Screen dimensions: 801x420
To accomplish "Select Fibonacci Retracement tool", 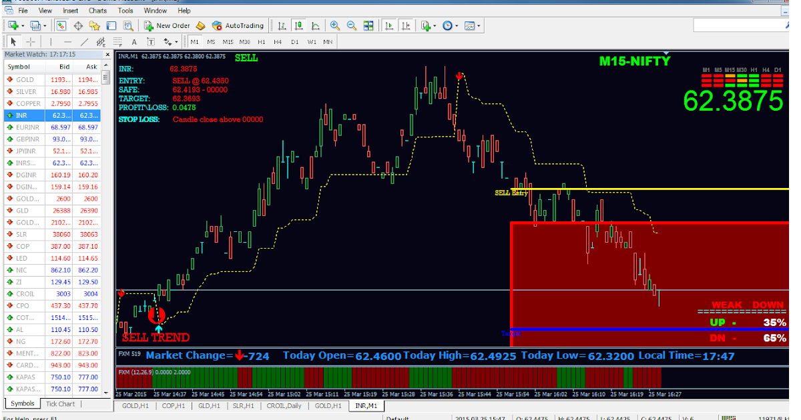I will 117,42.
